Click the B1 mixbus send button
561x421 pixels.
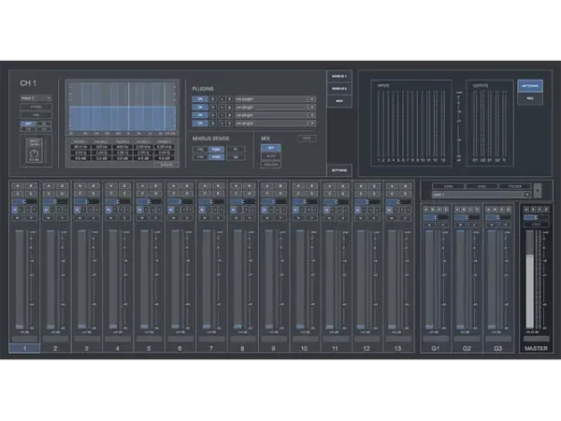[x=236, y=150]
